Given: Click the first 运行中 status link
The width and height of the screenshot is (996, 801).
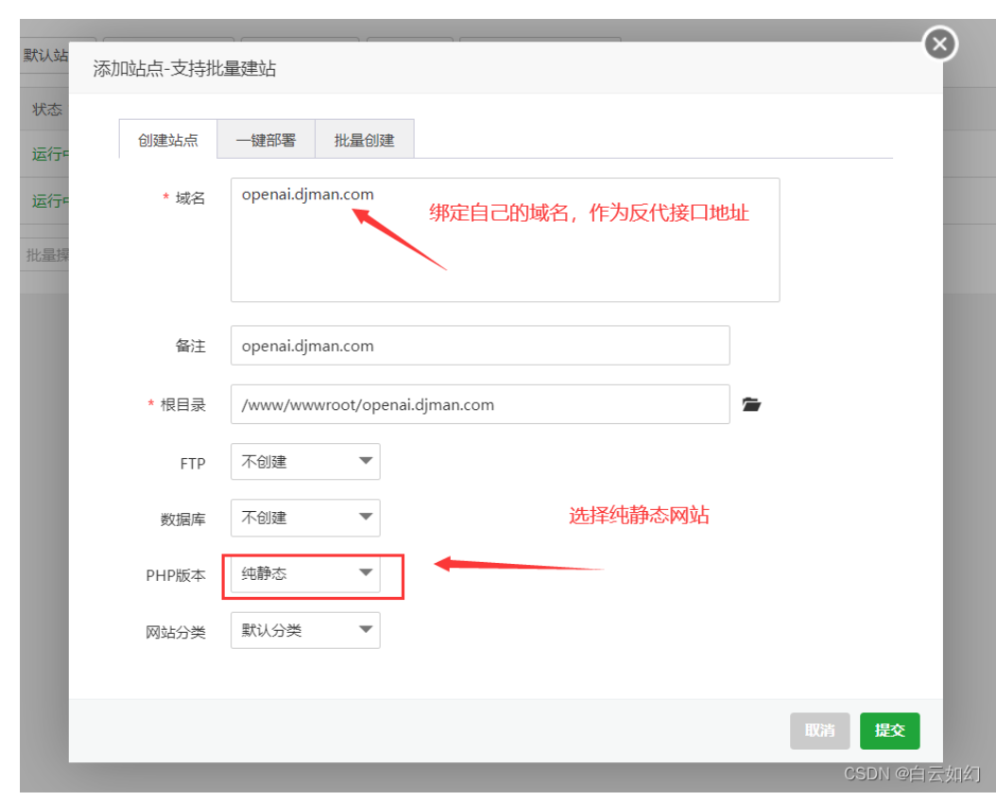Looking at the screenshot, I should [x=49, y=154].
